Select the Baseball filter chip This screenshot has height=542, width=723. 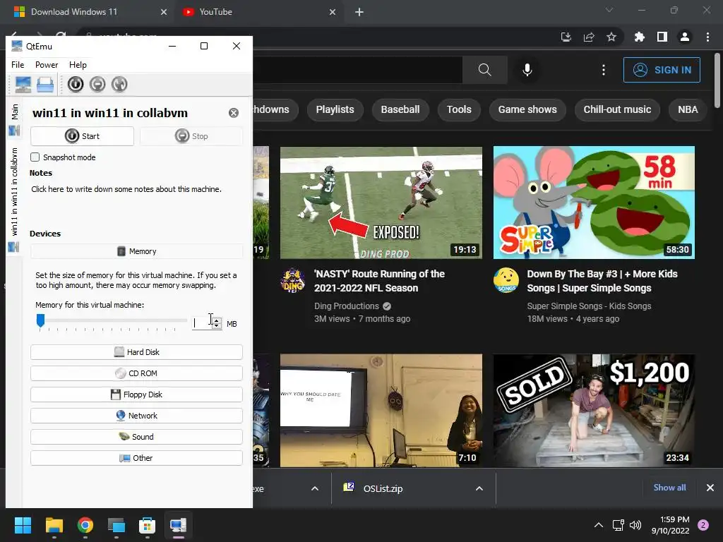[400, 109]
